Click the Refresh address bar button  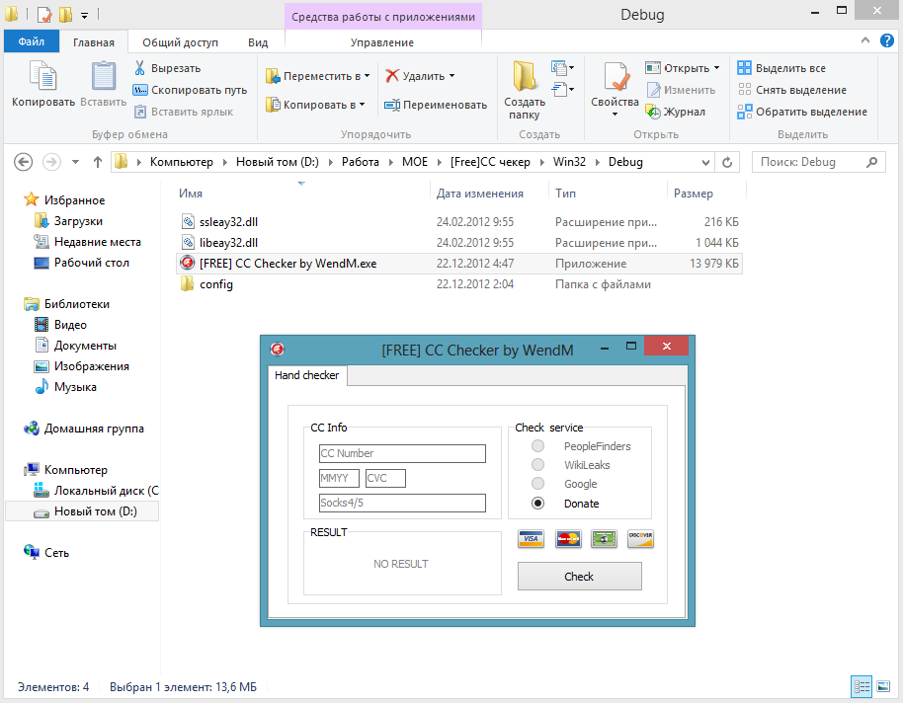727,162
